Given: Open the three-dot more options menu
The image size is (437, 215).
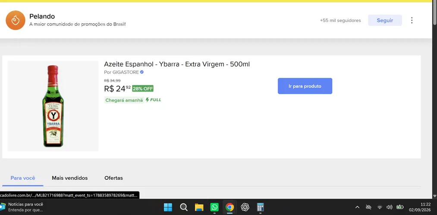Looking at the screenshot, I should pyautogui.click(x=412, y=20).
